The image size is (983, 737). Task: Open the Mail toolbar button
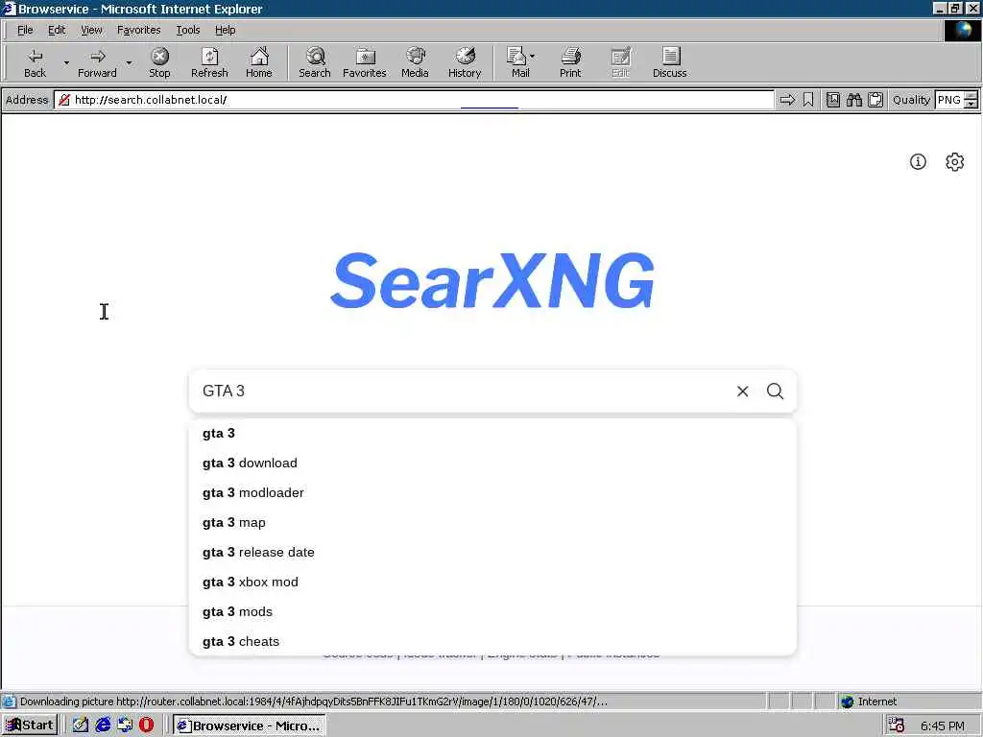coord(518,62)
